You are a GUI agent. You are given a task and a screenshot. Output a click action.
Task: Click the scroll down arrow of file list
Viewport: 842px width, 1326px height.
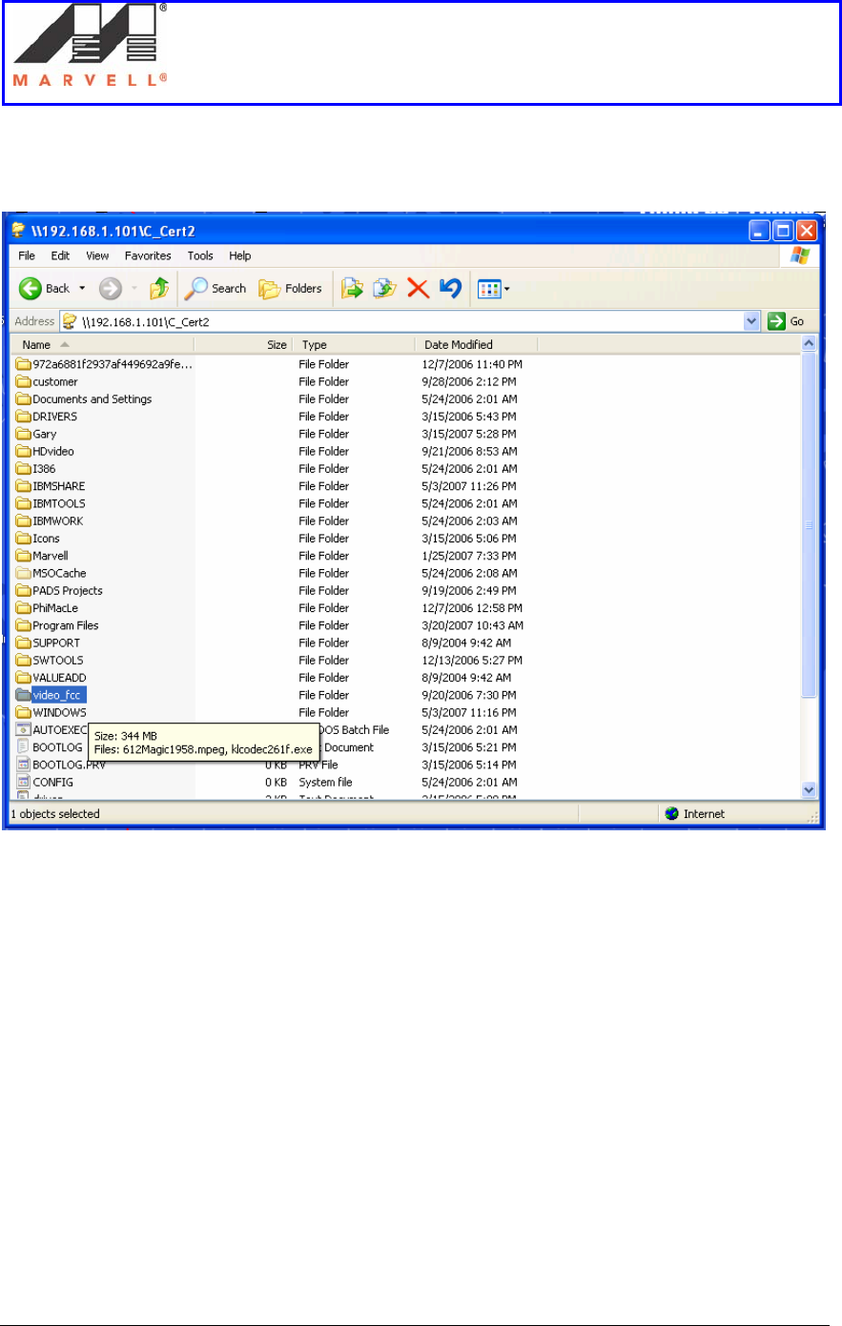pos(810,790)
